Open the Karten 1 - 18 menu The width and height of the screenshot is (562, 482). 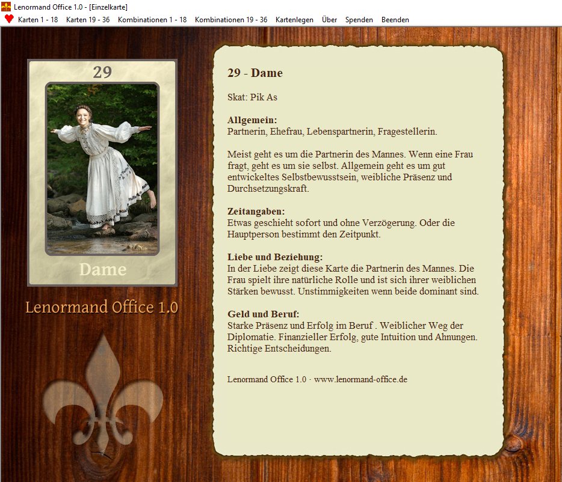[38, 20]
